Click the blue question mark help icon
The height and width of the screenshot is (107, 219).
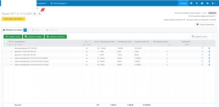pos(25,30)
